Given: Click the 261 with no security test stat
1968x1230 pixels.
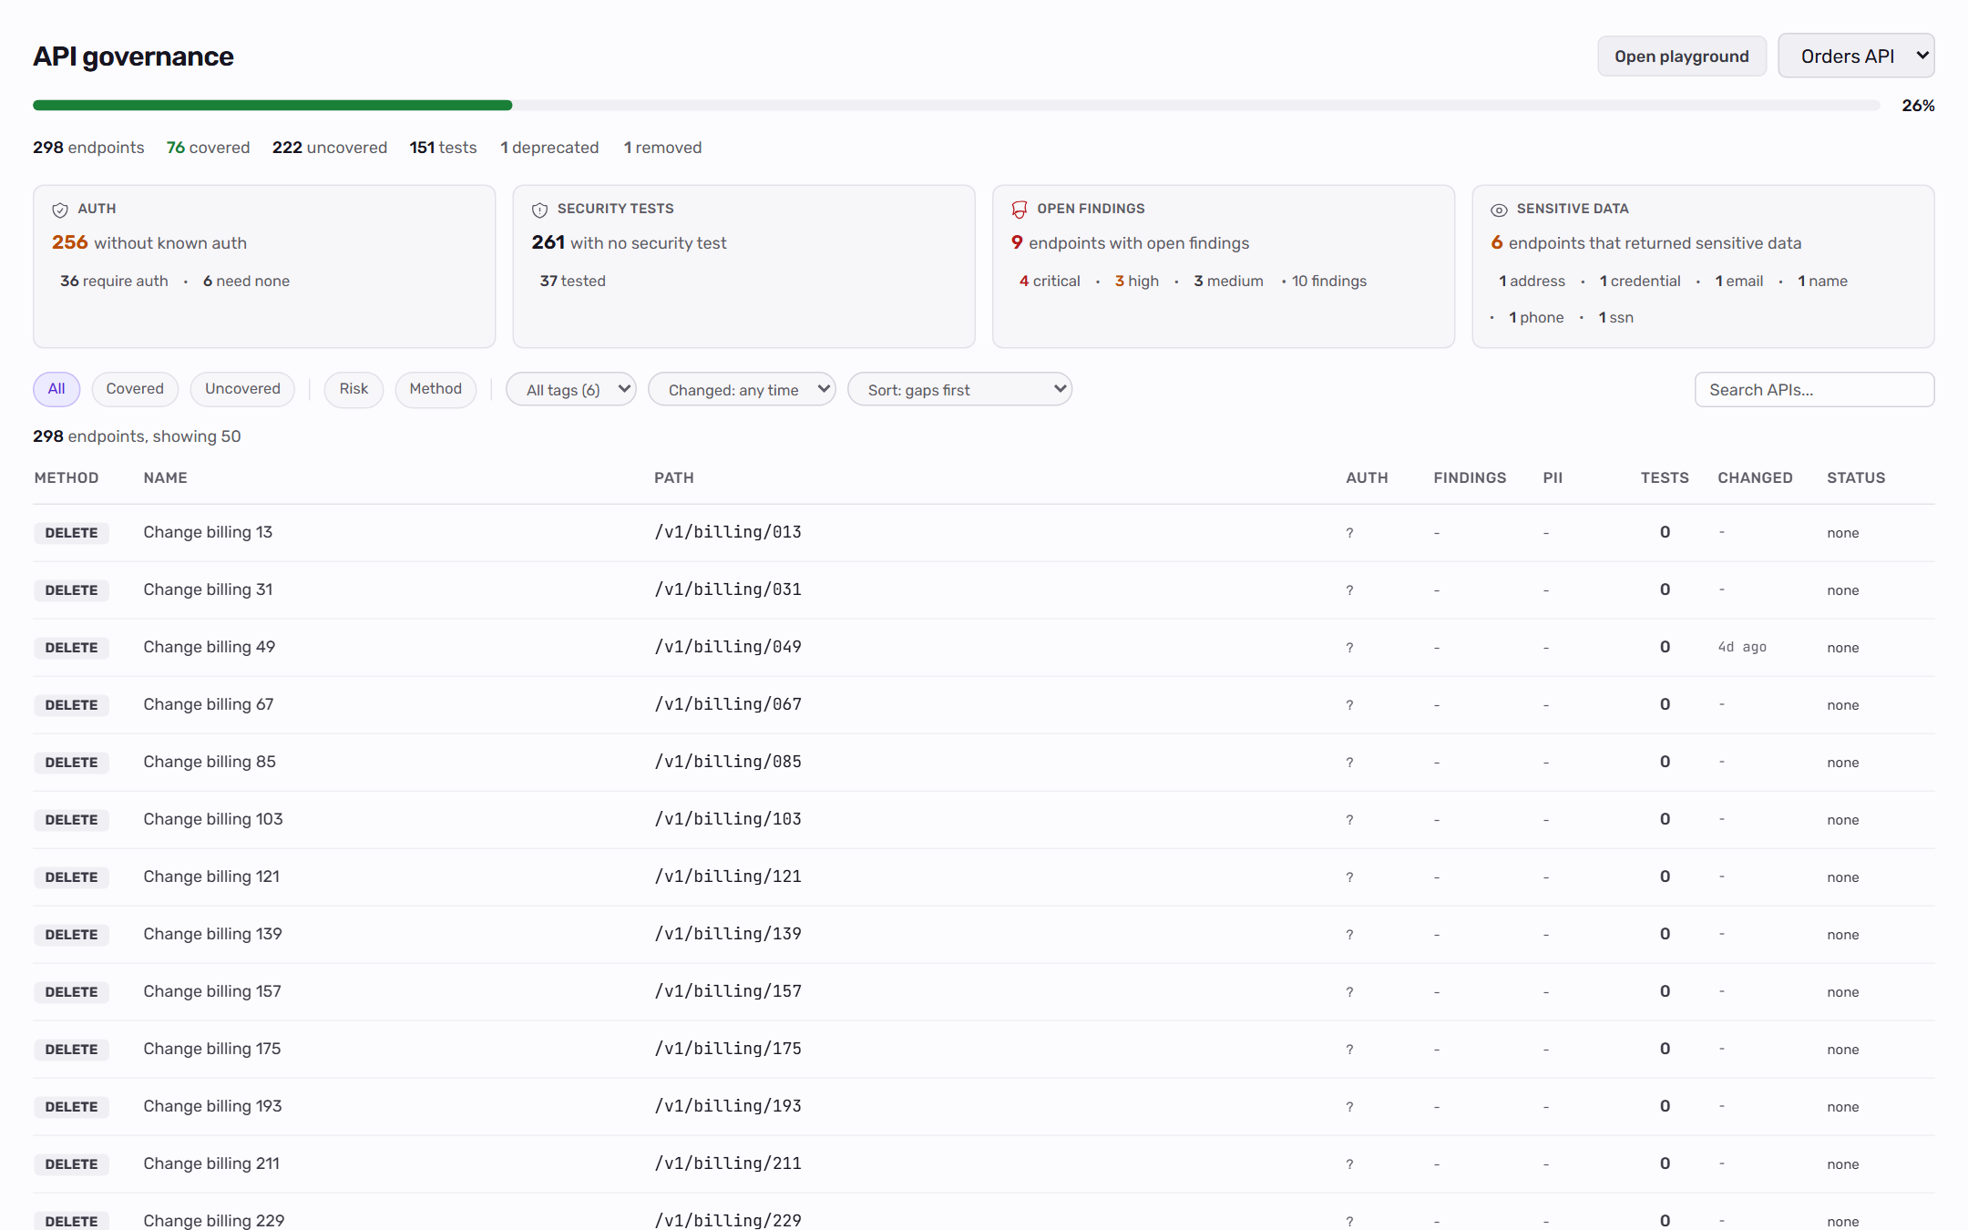Looking at the screenshot, I should [x=629, y=242].
